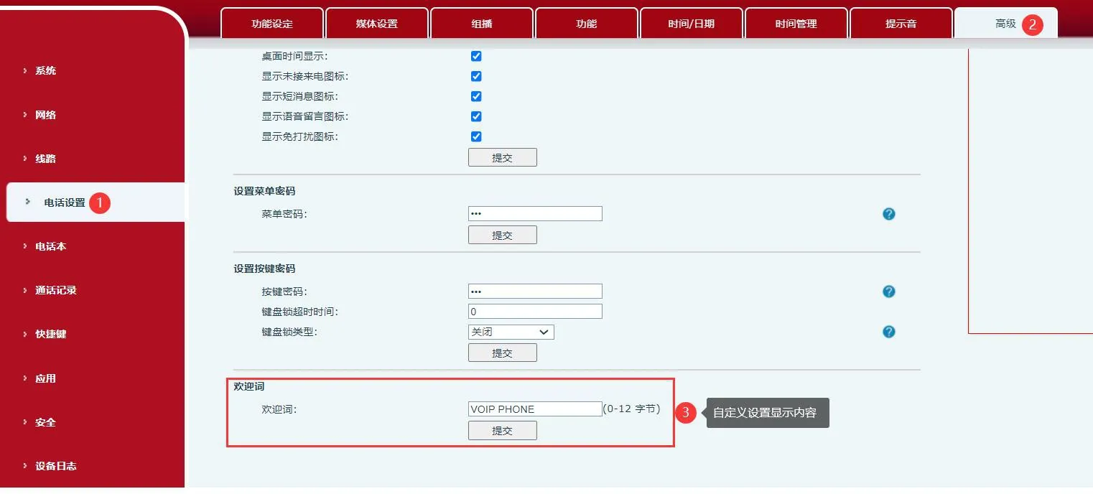Uncheck 显示免打扰图标
1093x494 pixels.
click(x=476, y=136)
